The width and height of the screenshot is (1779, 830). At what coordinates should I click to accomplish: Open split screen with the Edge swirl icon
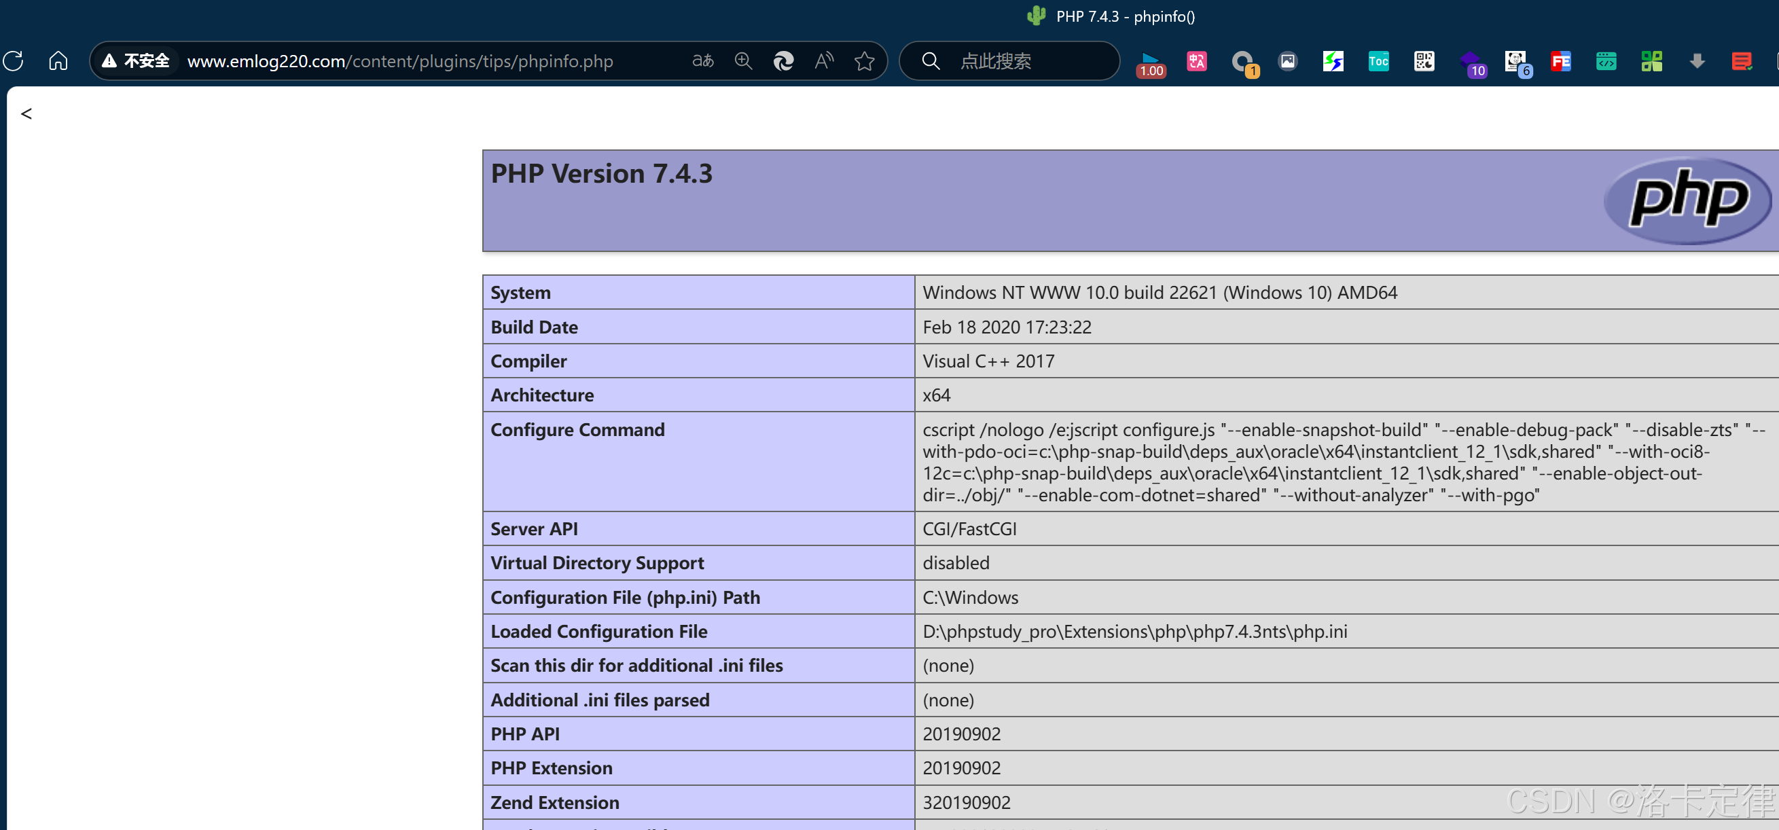click(783, 60)
